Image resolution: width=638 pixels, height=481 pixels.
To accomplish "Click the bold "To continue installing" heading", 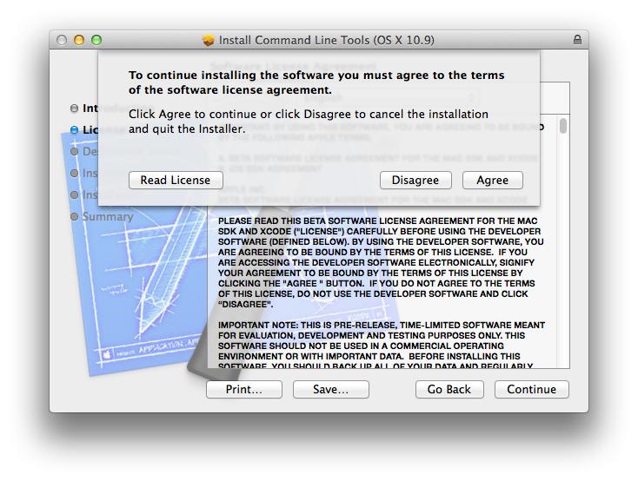I will point(316,82).
